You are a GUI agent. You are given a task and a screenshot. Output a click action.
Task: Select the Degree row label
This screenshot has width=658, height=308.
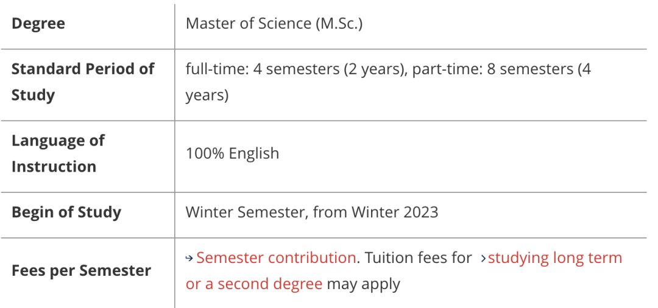(x=38, y=24)
